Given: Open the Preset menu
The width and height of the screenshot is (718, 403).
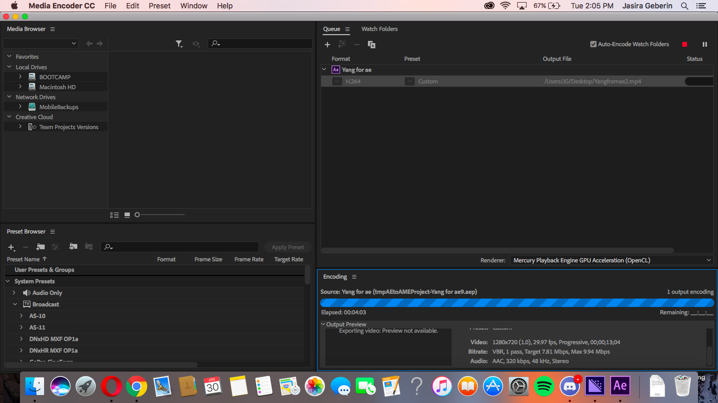Looking at the screenshot, I should [159, 6].
